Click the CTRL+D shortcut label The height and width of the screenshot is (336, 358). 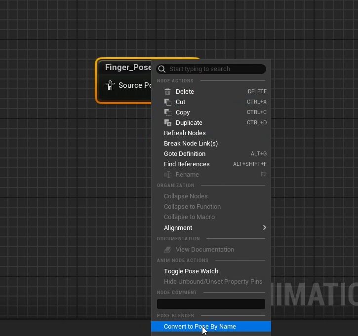point(257,122)
